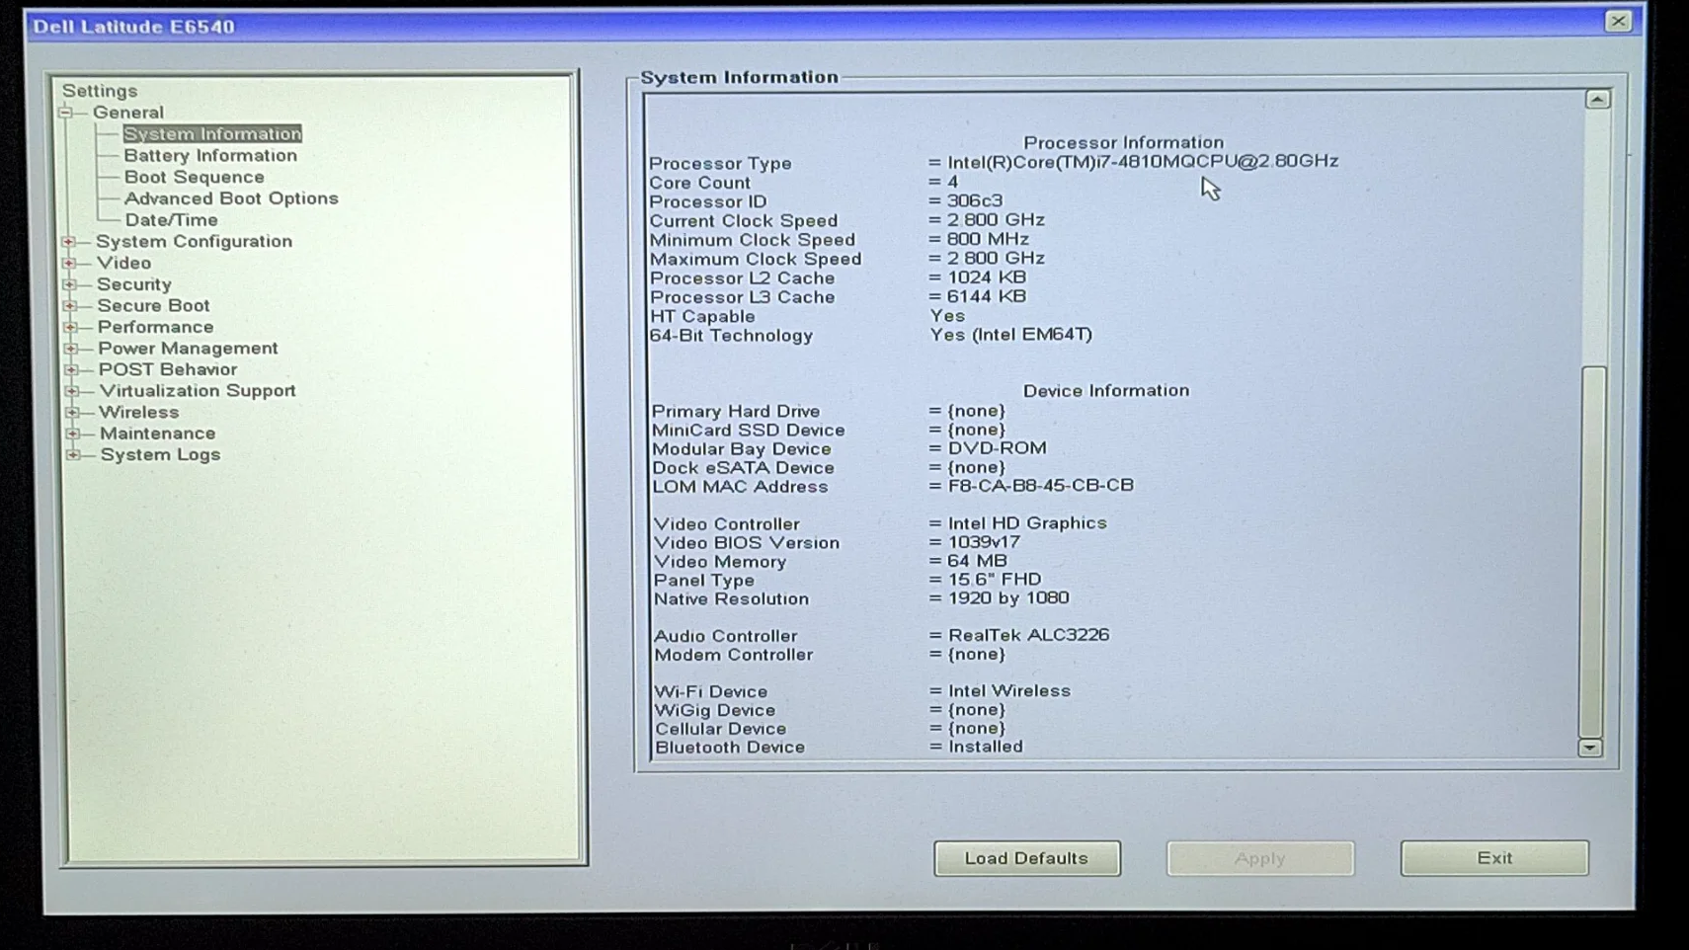The width and height of the screenshot is (1689, 950).
Task: Click the Bluetooth Device Installed value
Action: pyautogui.click(x=986, y=747)
